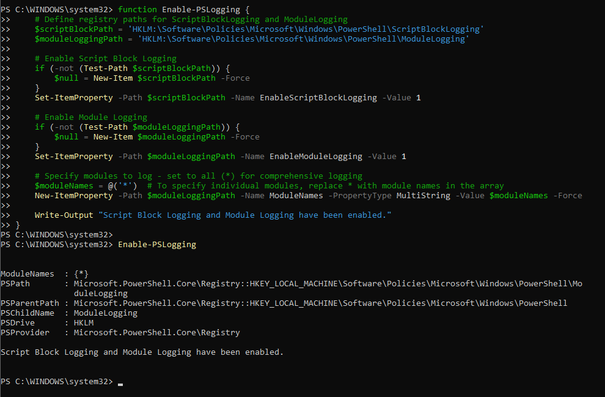Click the blinking cursor at the last prompt

(120, 383)
